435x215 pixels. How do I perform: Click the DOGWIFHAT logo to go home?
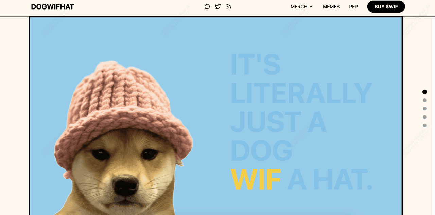(x=52, y=7)
